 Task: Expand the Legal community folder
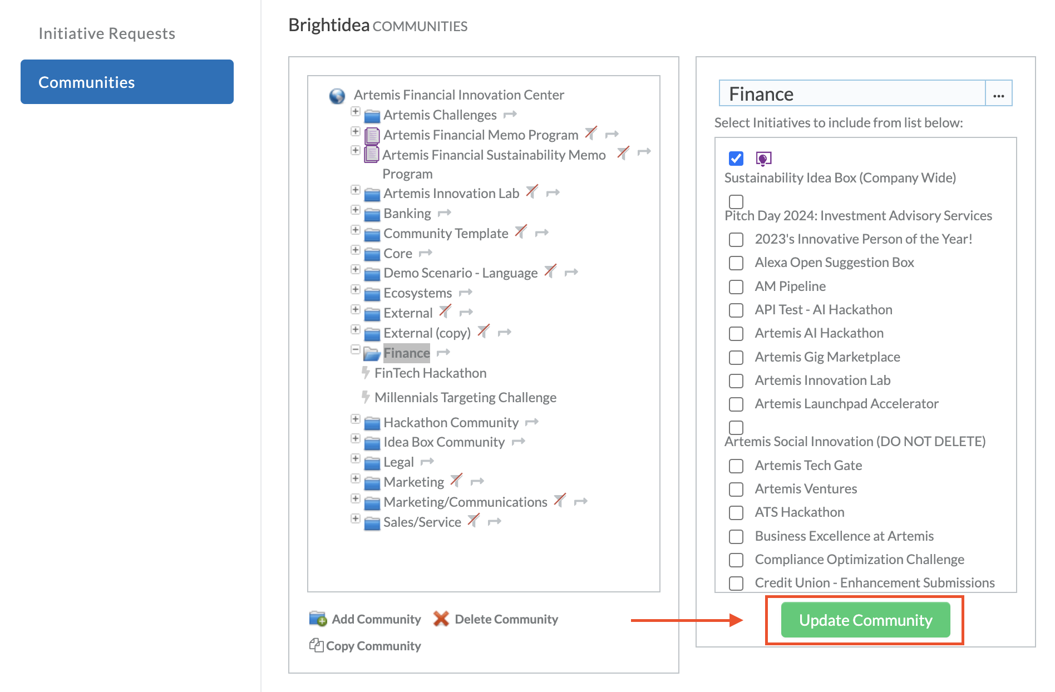(x=356, y=458)
